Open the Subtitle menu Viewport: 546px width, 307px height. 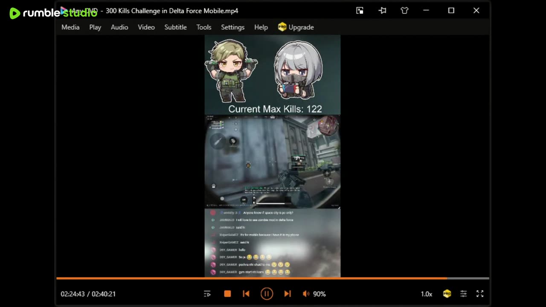176,27
